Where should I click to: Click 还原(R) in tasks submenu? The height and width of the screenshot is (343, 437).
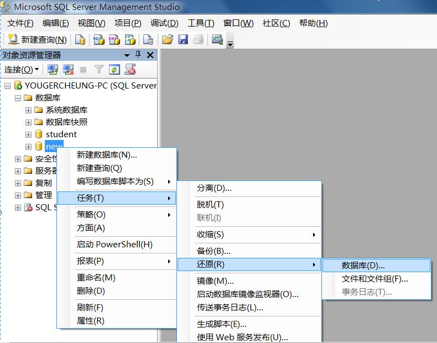[x=249, y=264]
